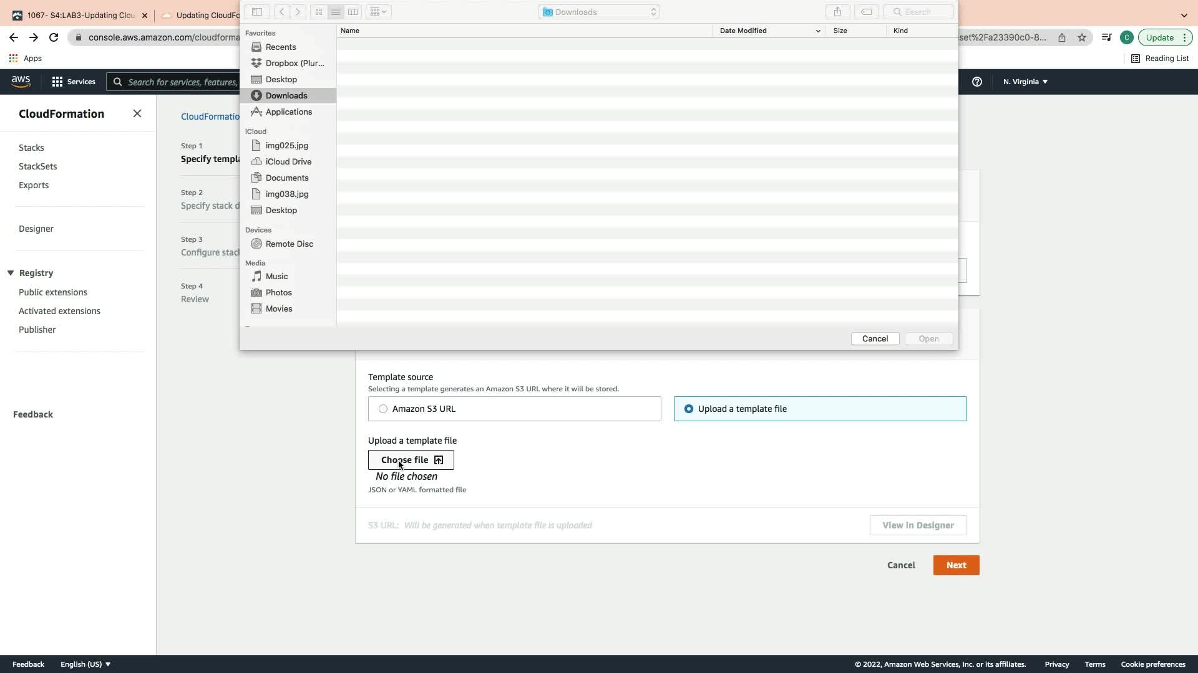Screen dimensions: 1198x673
Task: Switch file dialog to icon view
Action: [319, 12]
